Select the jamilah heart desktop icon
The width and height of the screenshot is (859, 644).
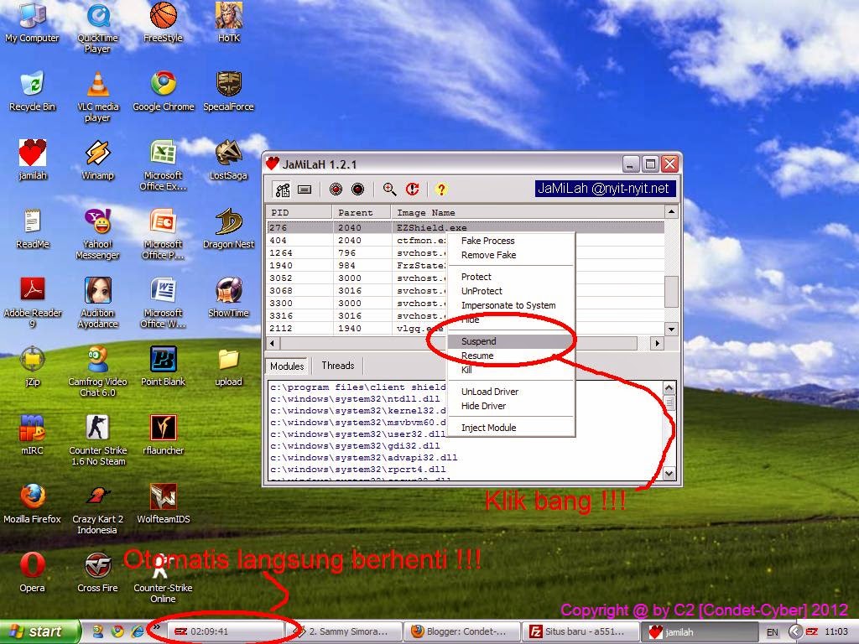pos(32,160)
